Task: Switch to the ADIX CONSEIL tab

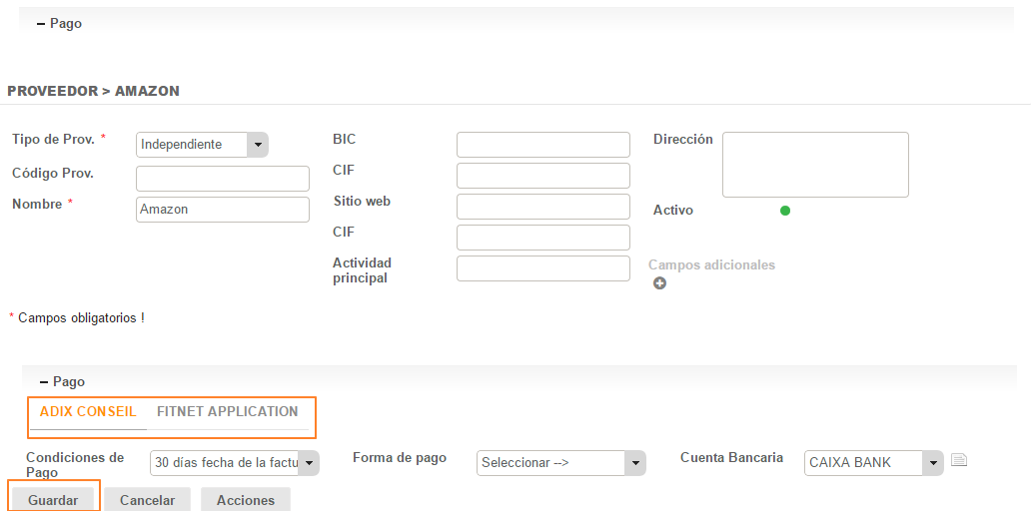Action: pyautogui.click(x=88, y=412)
